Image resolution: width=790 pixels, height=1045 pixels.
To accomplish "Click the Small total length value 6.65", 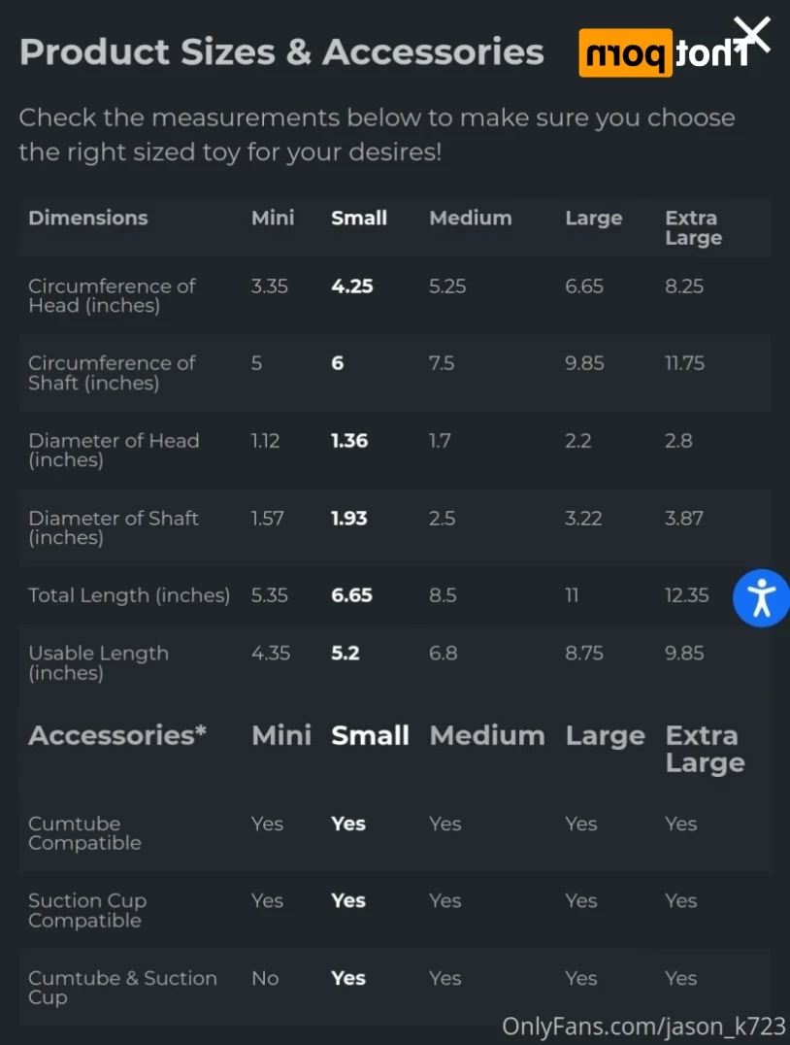I will [x=351, y=595].
